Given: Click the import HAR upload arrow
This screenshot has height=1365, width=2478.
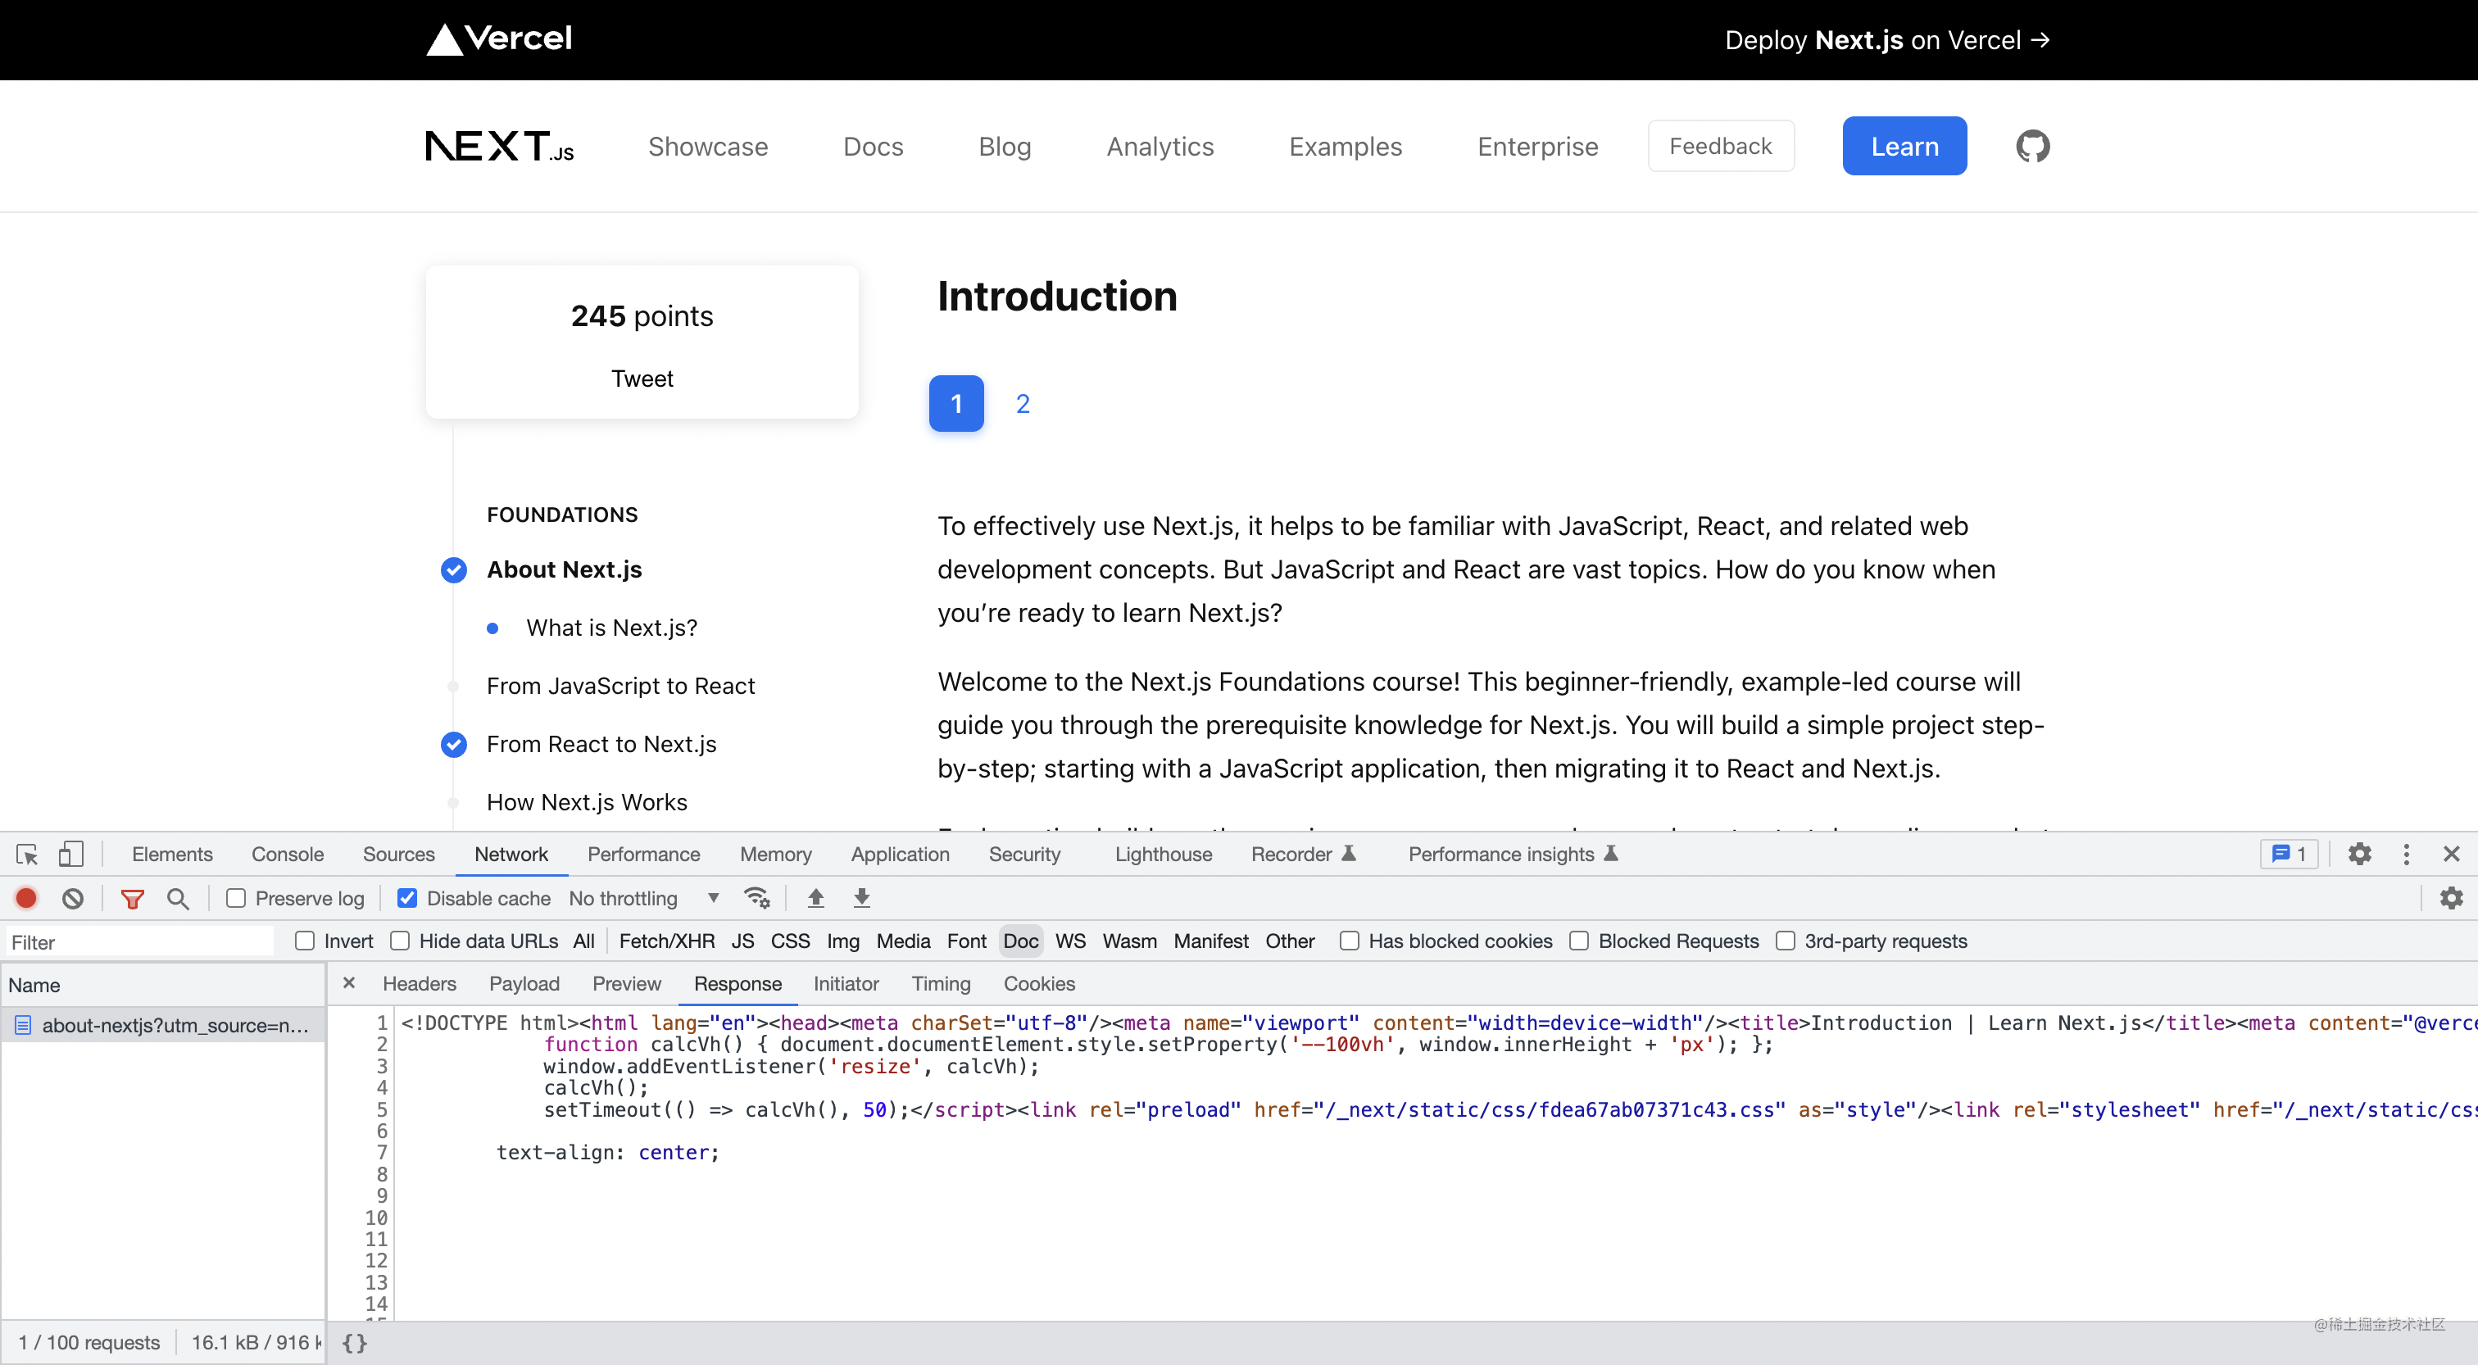Looking at the screenshot, I should coord(815,899).
